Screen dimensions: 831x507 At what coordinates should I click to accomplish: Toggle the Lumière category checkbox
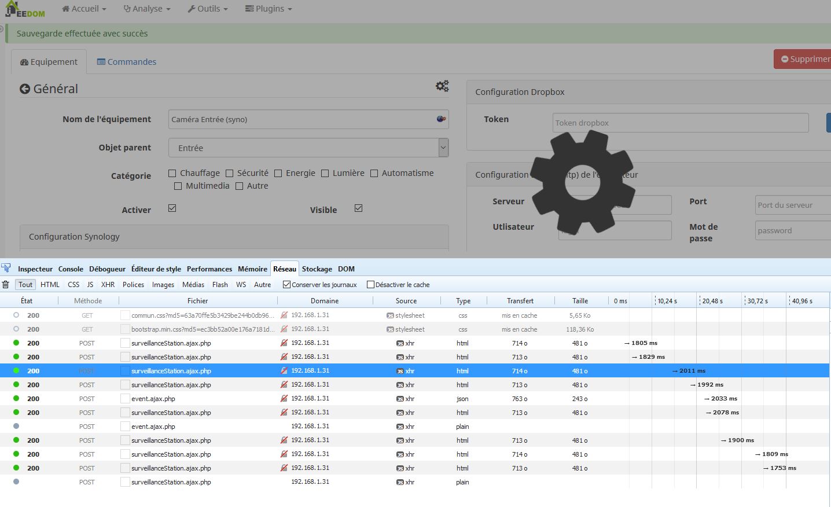pyautogui.click(x=325, y=173)
